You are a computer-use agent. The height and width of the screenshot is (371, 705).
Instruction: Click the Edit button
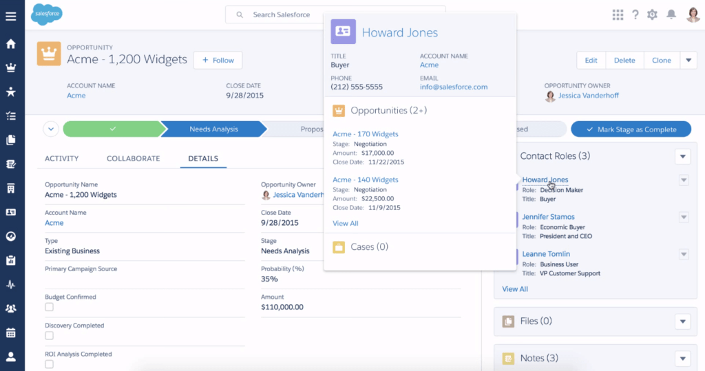[591, 61]
